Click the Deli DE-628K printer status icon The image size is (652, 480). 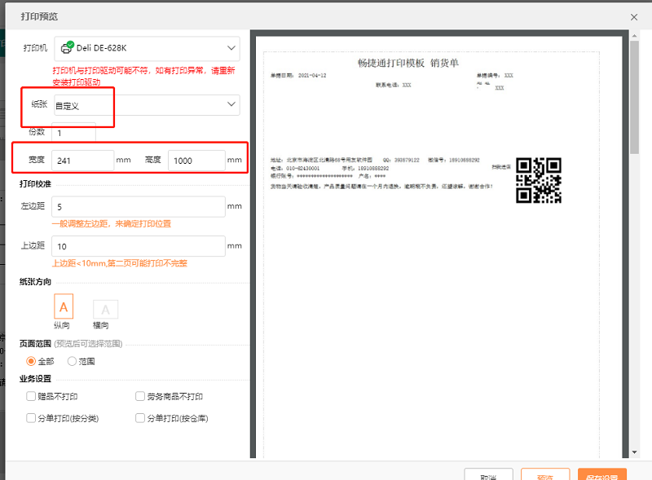coord(68,47)
